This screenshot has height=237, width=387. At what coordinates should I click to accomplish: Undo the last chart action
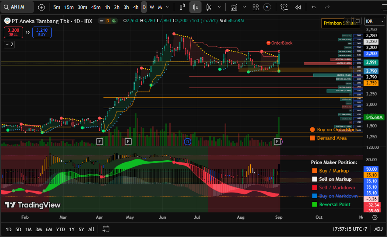[314, 7]
